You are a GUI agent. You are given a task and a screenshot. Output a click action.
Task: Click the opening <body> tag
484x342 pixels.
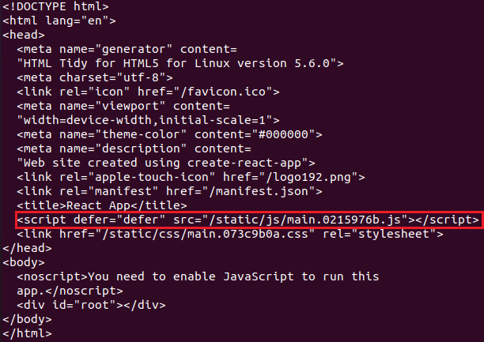pos(24,262)
